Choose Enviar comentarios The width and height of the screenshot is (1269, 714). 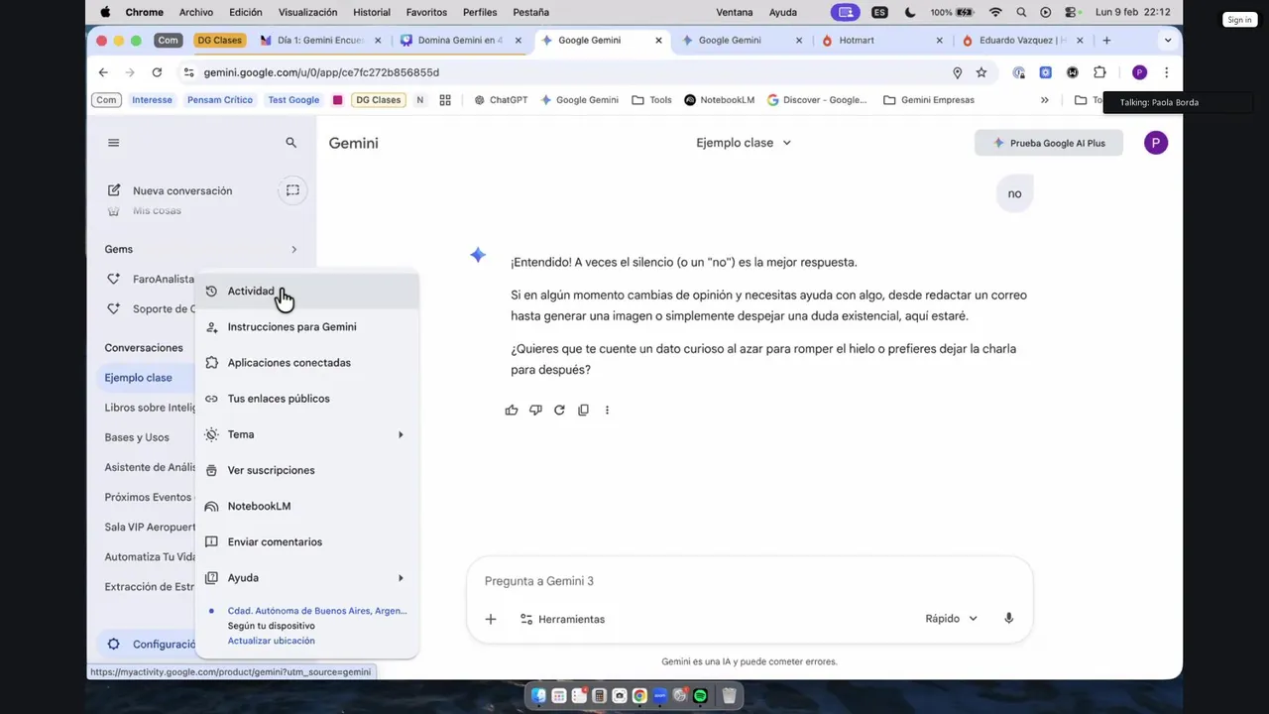(307, 542)
